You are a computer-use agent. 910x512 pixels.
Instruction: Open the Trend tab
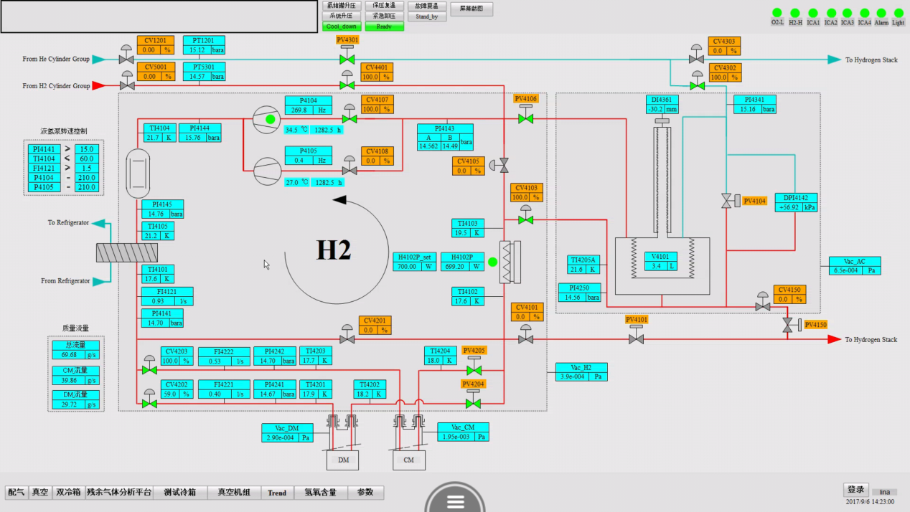(x=277, y=493)
